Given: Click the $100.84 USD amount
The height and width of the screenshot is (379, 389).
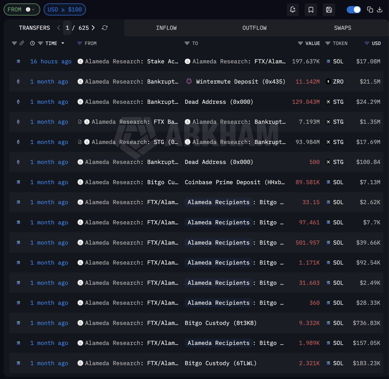Looking at the screenshot, I should (x=368, y=162).
